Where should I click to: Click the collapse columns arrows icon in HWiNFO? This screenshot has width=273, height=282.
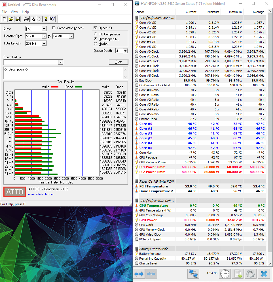[x=151, y=274]
